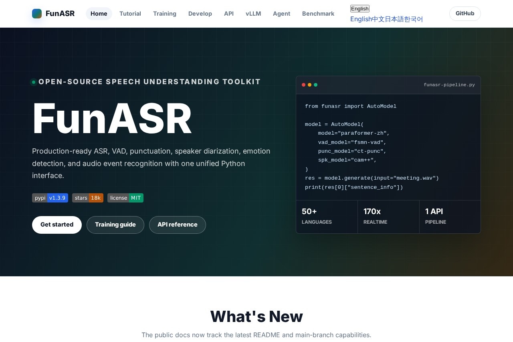513x342 pixels.
Task: Click the 'res = model.generate' code line
Action: tap(372, 178)
